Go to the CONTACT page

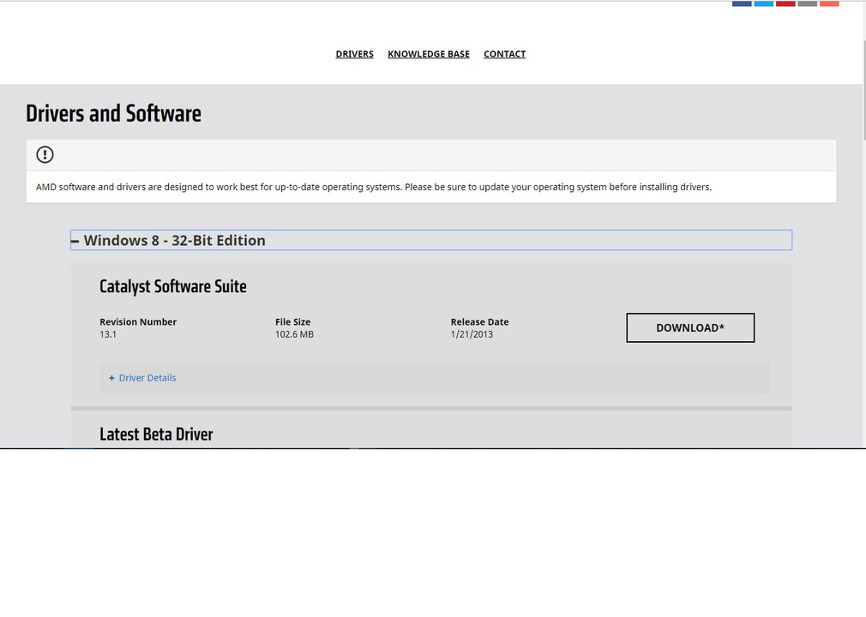click(x=504, y=54)
